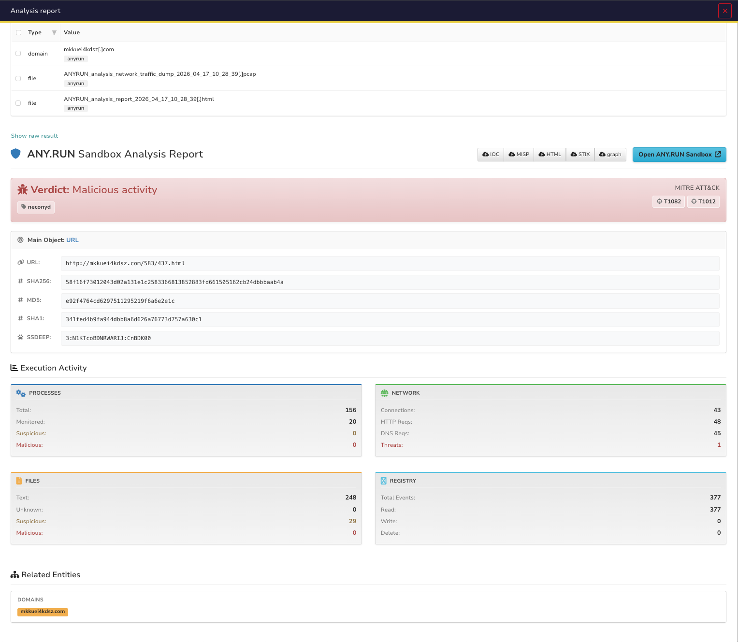Click the Value column header
This screenshot has width=738, height=642.
click(72, 32)
